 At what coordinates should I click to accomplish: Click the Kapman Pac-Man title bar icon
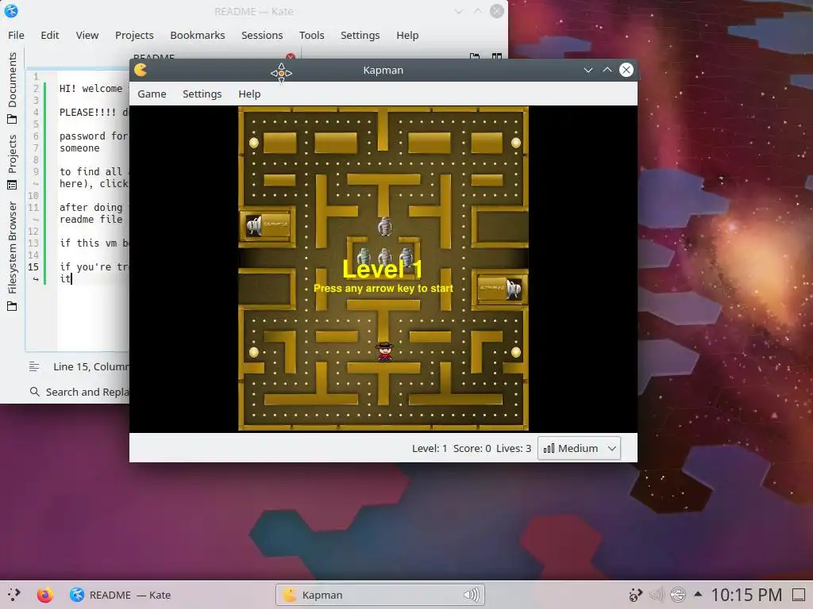tap(141, 70)
